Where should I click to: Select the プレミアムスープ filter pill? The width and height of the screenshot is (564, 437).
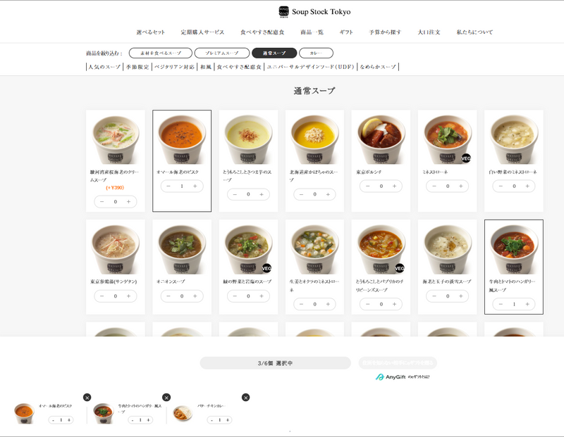pyautogui.click(x=222, y=53)
